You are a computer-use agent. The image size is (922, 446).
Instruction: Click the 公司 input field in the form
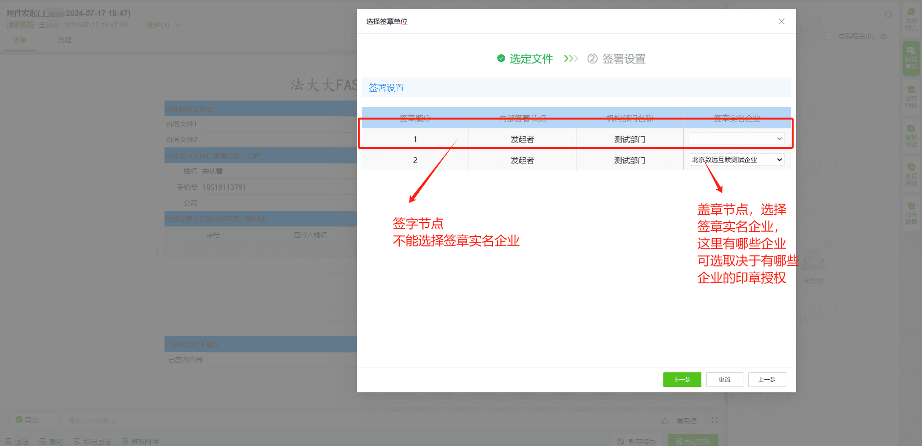point(279,203)
